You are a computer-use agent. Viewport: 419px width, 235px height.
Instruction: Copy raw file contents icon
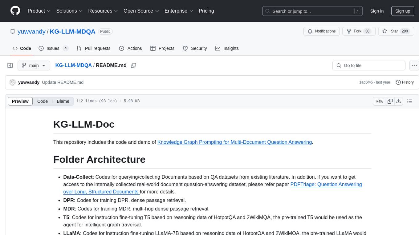[x=390, y=101]
